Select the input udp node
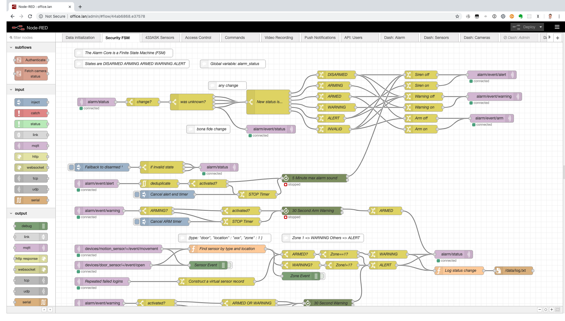Screen dimensions: 565x321 pos(31,189)
